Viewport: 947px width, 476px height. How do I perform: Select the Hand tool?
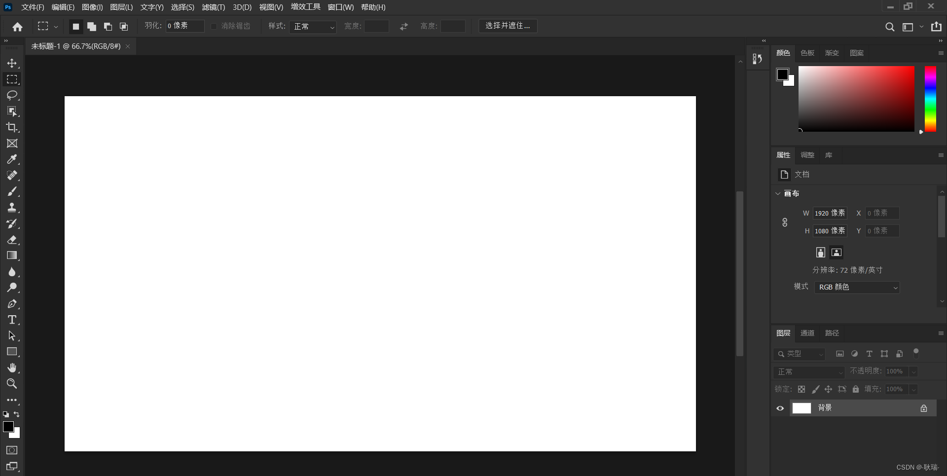(x=12, y=368)
